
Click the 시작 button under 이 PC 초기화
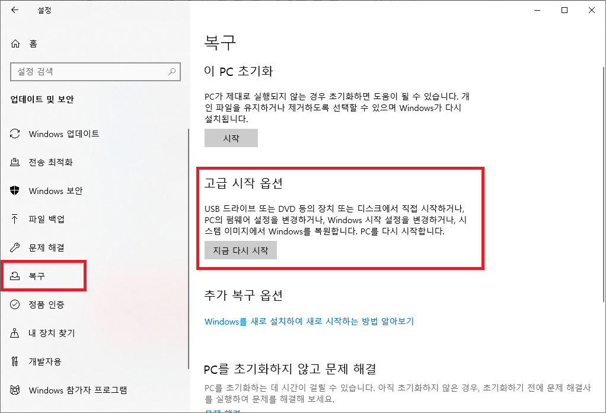[231, 138]
